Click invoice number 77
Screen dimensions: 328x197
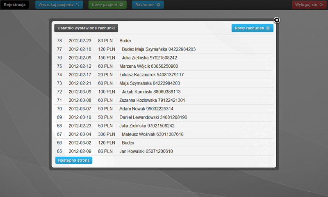59,49
